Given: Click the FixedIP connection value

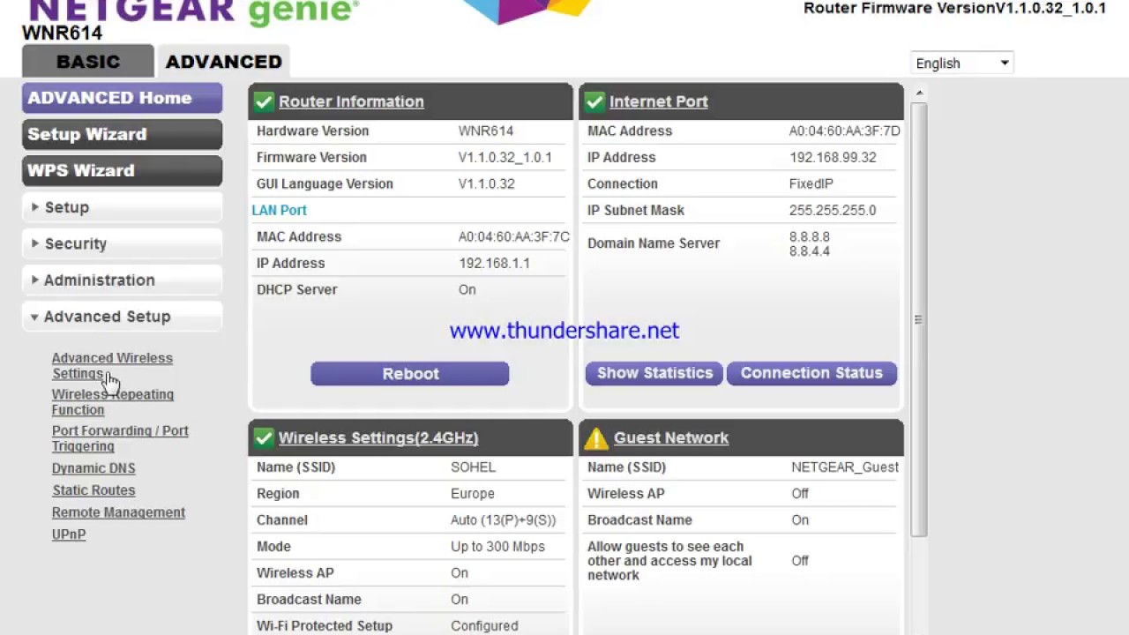Looking at the screenshot, I should [x=811, y=183].
